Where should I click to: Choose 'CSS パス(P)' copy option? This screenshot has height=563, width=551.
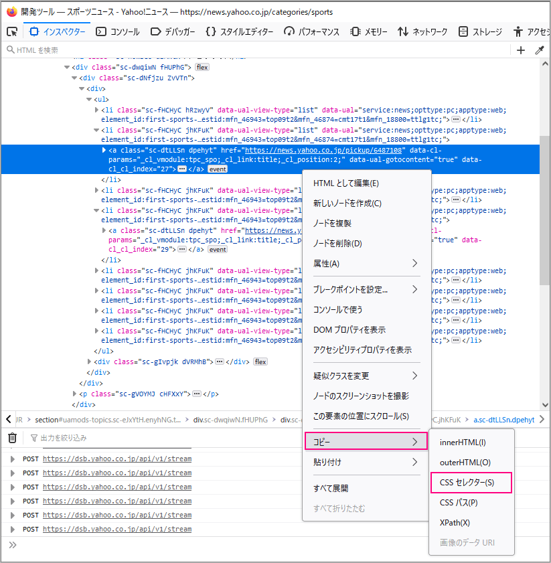pyautogui.click(x=471, y=503)
